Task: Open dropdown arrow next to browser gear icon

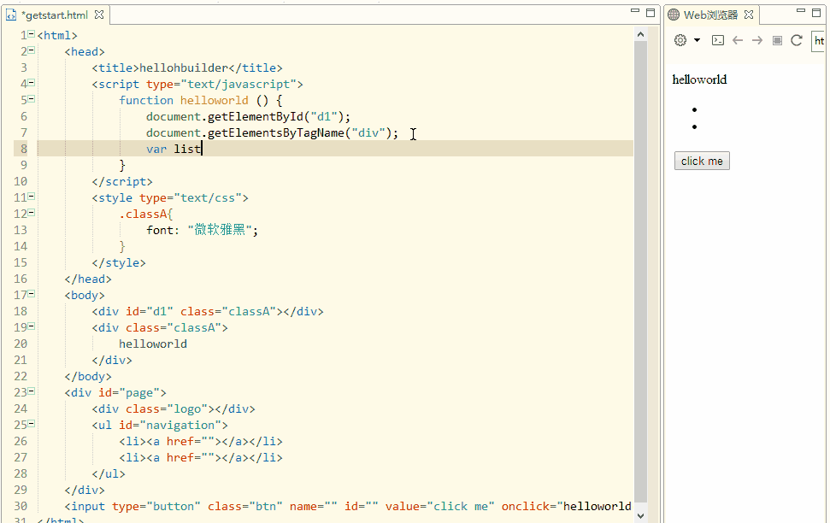Action: click(698, 40)
